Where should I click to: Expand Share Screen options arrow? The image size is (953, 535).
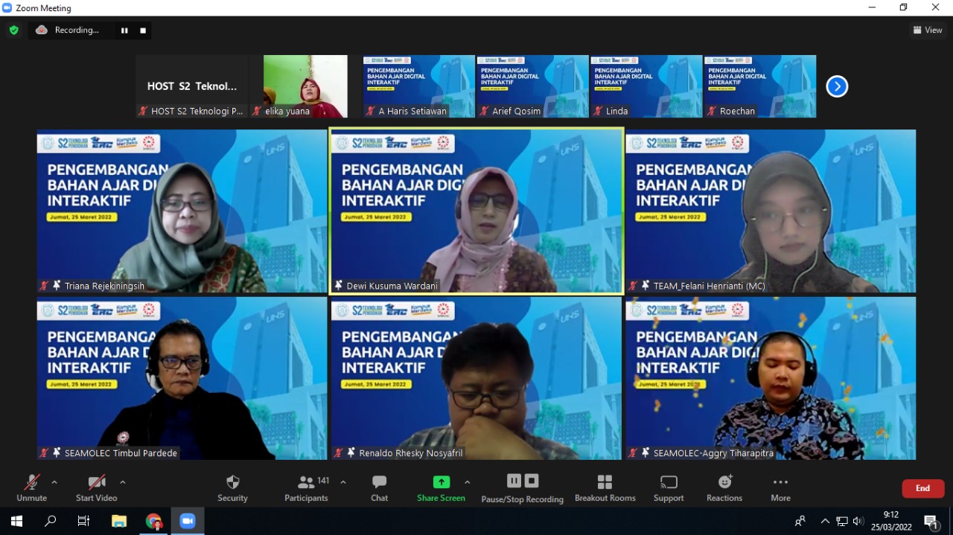click(468, 482)
